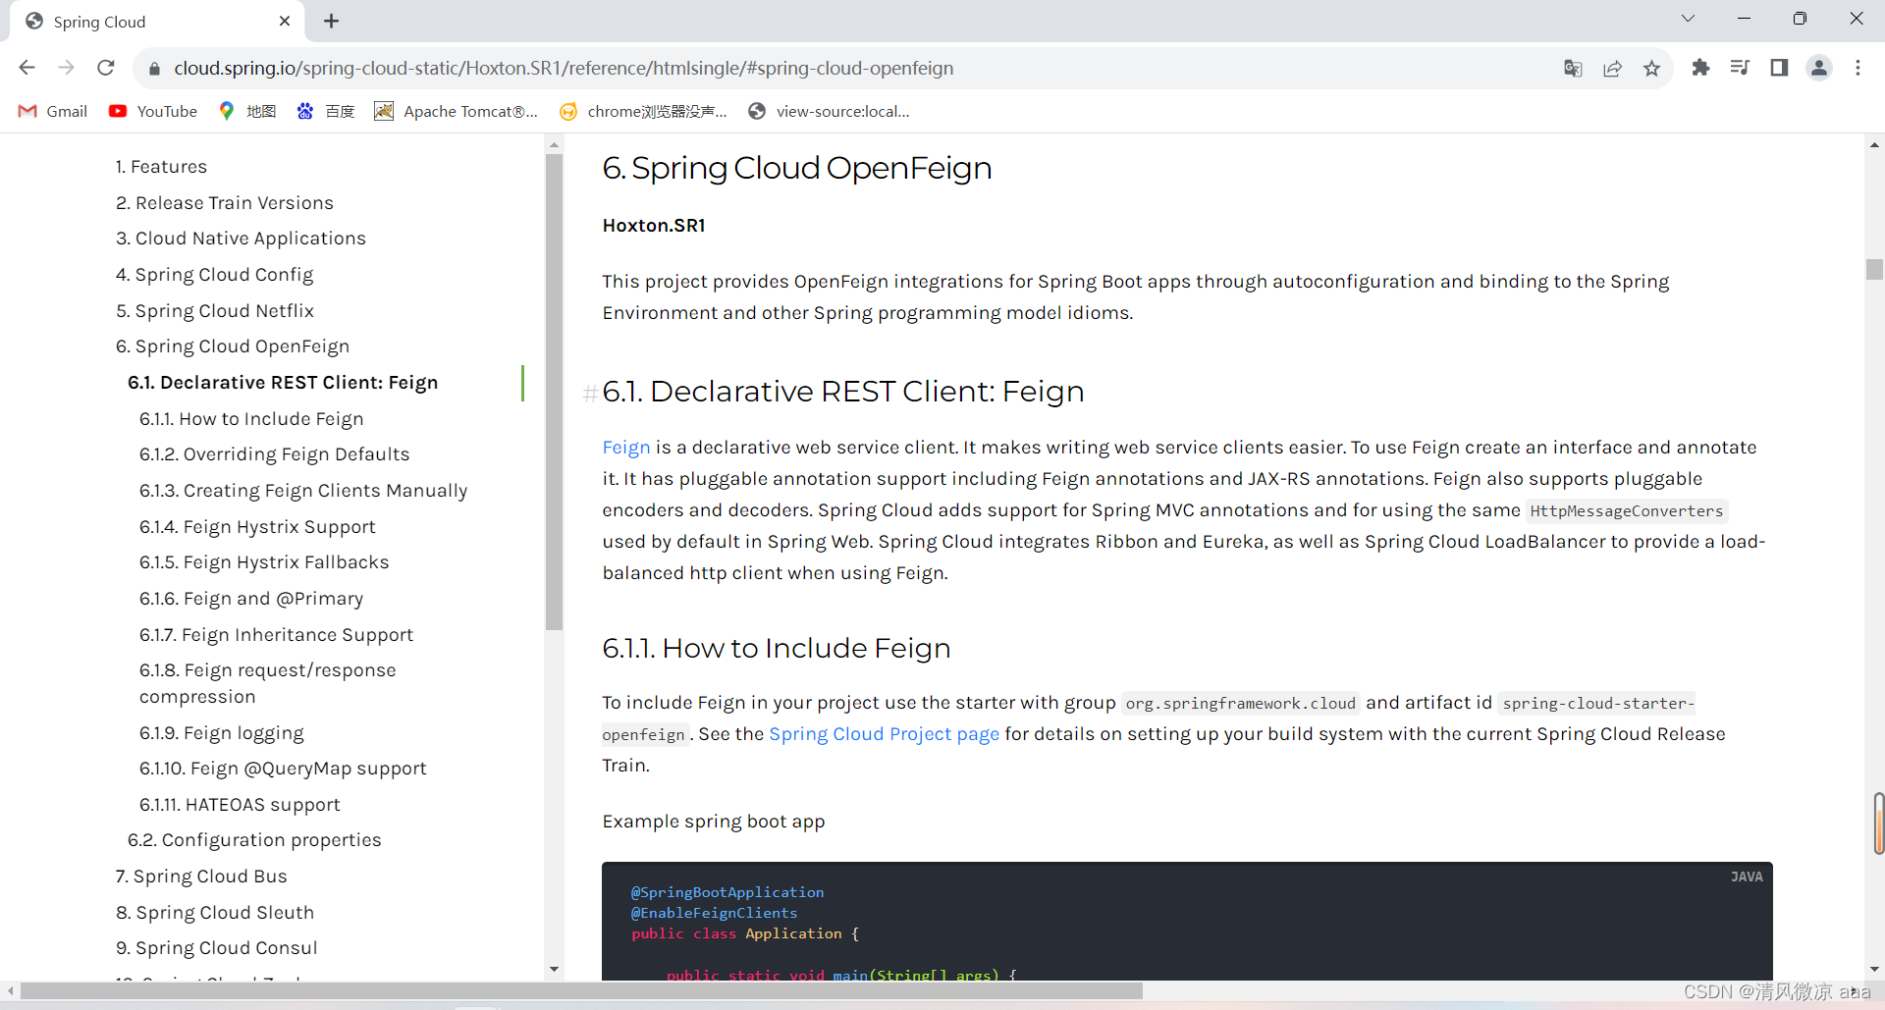This screenshot has width=1885, height=1010.
Task: Open view-source:local bookmark
Action: point(829,111)
